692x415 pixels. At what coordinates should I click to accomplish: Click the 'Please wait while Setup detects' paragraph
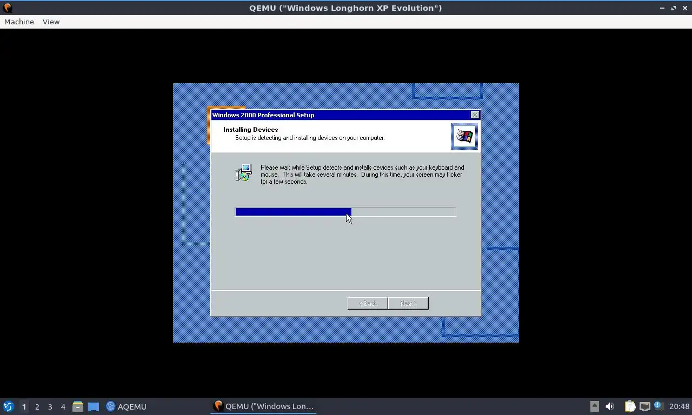(x=362, y=175)
